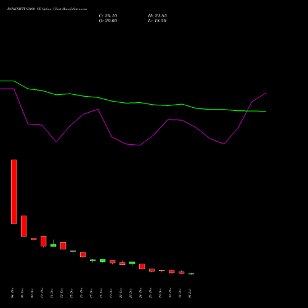
Task: Click the 19 Dec date label
Action: (111, 293)
